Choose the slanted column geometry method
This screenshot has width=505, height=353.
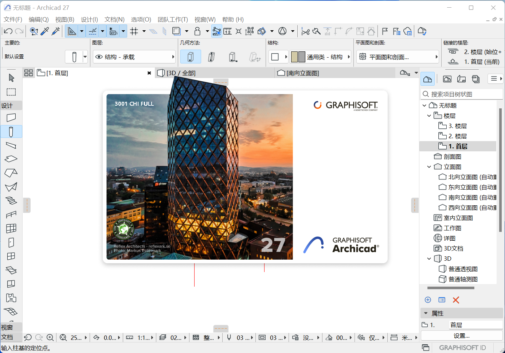[212, 57]
